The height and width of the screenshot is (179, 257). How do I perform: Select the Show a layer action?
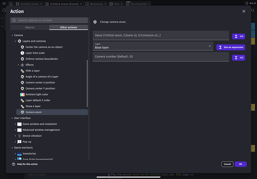[33, 106]
